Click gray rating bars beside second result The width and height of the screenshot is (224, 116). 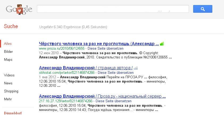point(136,68)
